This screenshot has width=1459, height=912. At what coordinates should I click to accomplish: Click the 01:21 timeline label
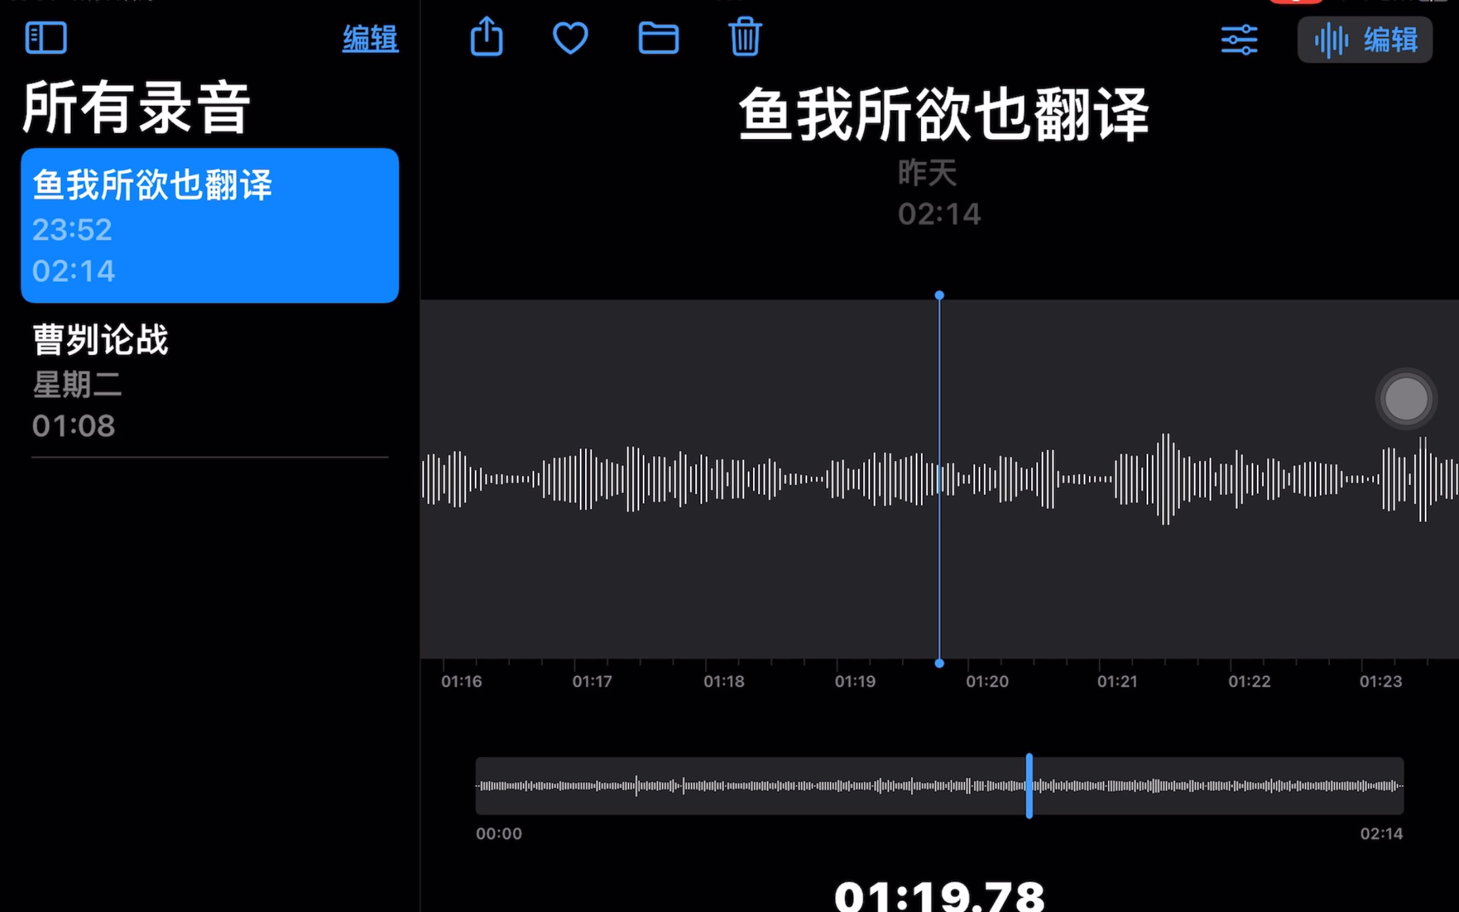[1117, 681]
